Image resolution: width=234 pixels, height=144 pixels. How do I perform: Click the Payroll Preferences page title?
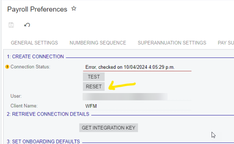click(37, 9)
